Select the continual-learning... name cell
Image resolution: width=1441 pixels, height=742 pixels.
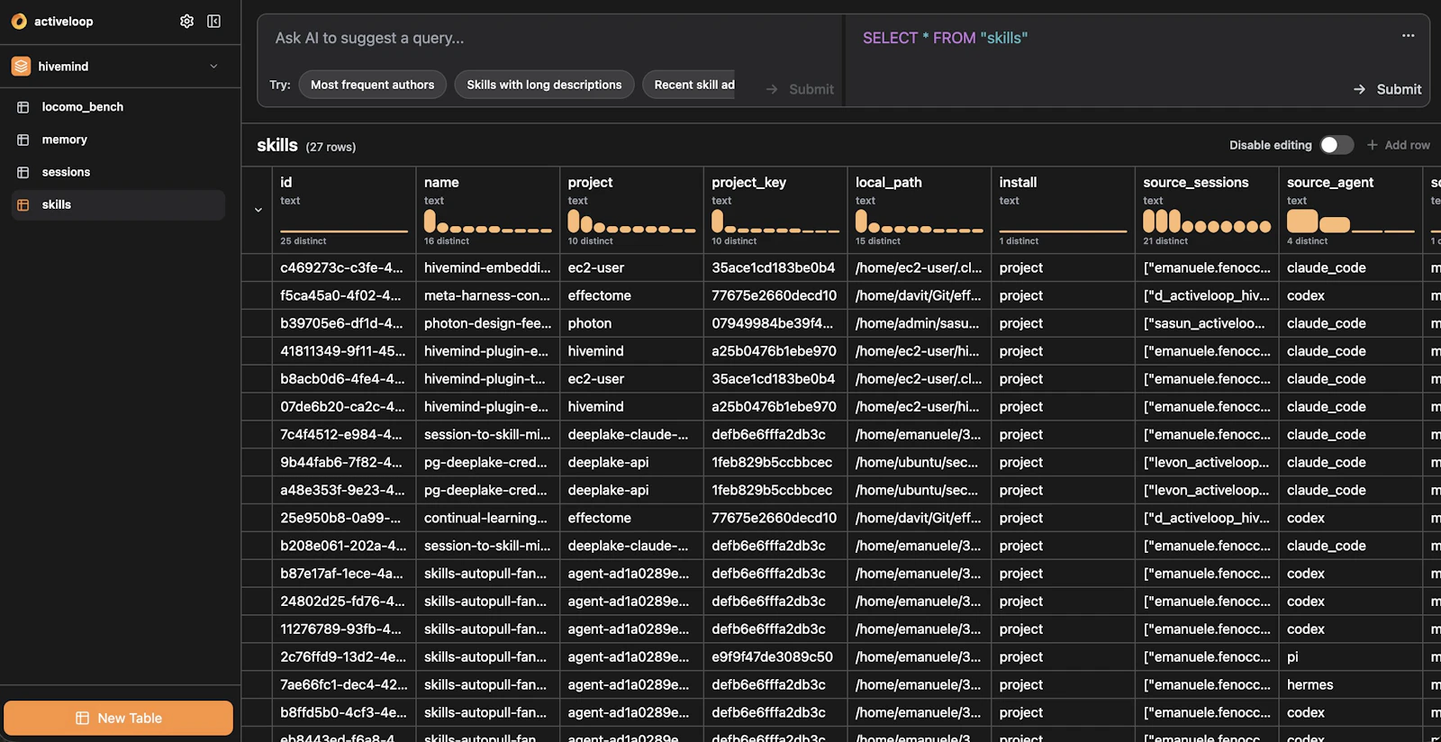(487, 518)
